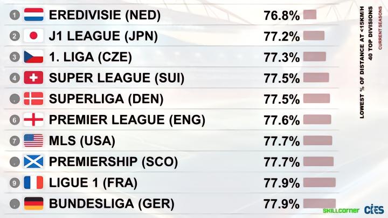This screenshot has height=218, width=388.
Task: Click the Switzerland flag icon
Action: [x=33, y=78]
